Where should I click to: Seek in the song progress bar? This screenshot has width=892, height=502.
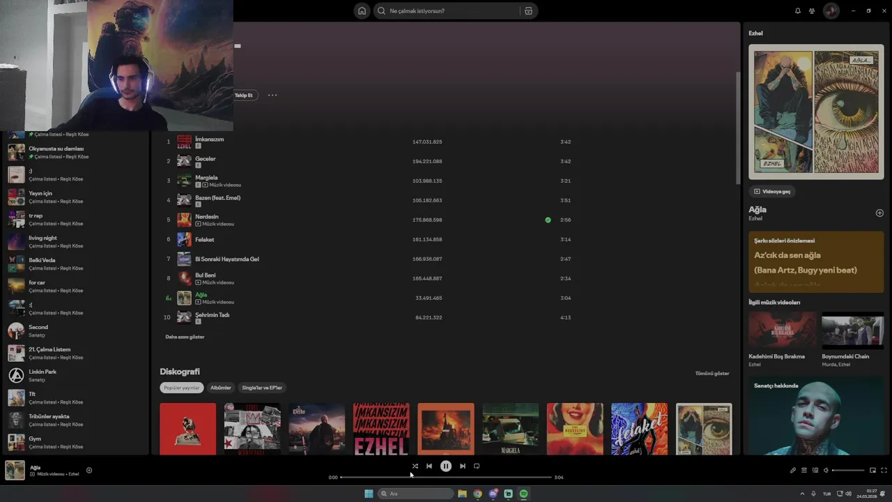[446, 477]
